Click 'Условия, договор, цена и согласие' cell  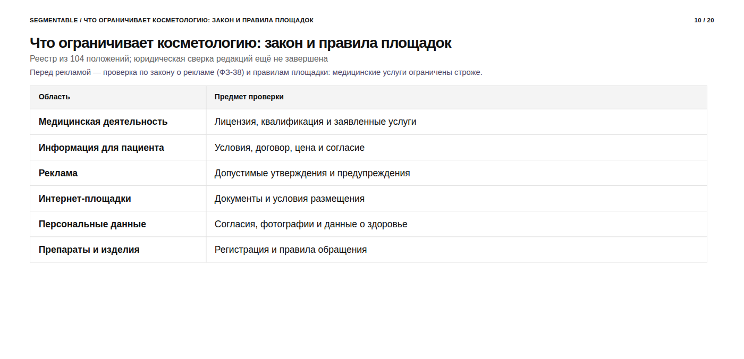pos(456,148)
